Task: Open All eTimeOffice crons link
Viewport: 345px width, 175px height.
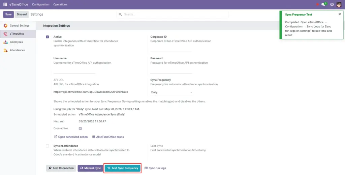Action: click(108, 137)
